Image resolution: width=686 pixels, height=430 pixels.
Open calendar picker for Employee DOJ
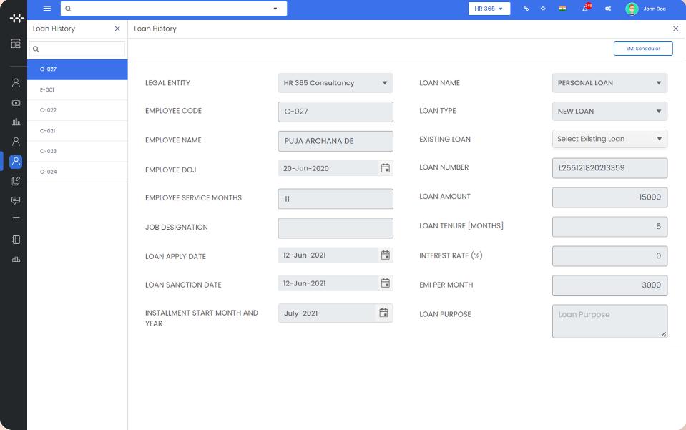click(x=385, y=168)
